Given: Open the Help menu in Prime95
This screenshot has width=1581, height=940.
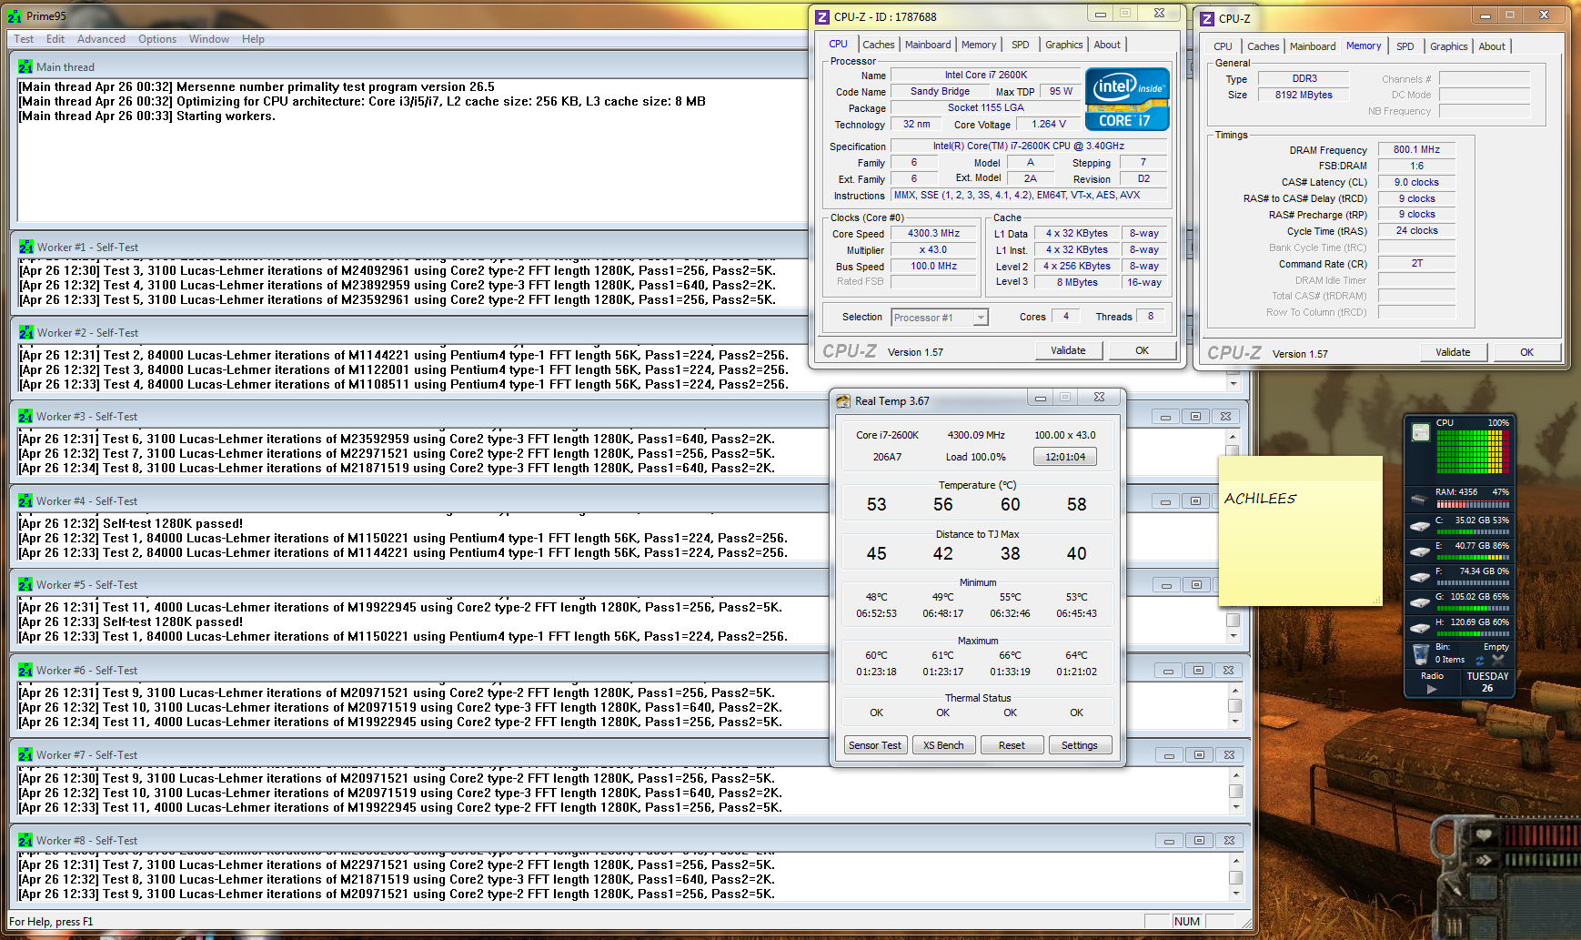Looking at the screenshot, I should [253, 39].
